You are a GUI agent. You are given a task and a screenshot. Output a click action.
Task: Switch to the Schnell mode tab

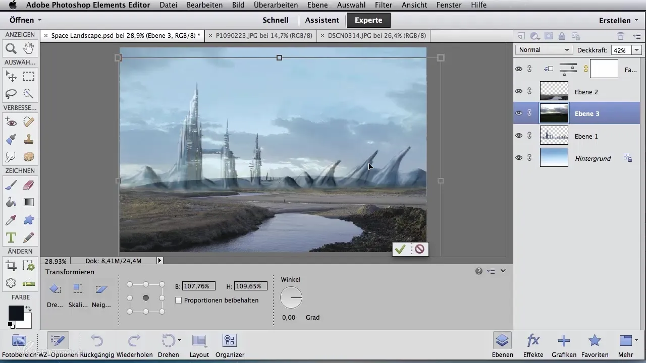coord(276,20)
